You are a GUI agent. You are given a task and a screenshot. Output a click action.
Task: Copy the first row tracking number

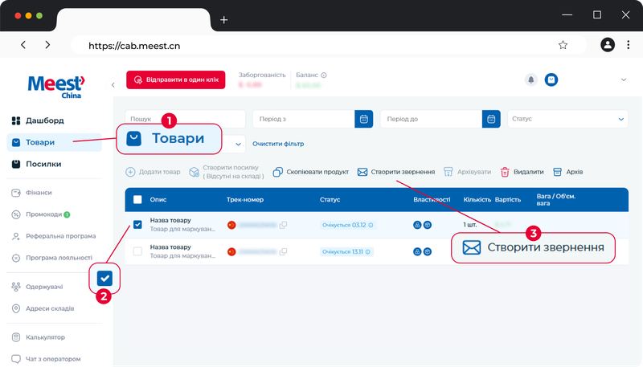pos(283,225)
